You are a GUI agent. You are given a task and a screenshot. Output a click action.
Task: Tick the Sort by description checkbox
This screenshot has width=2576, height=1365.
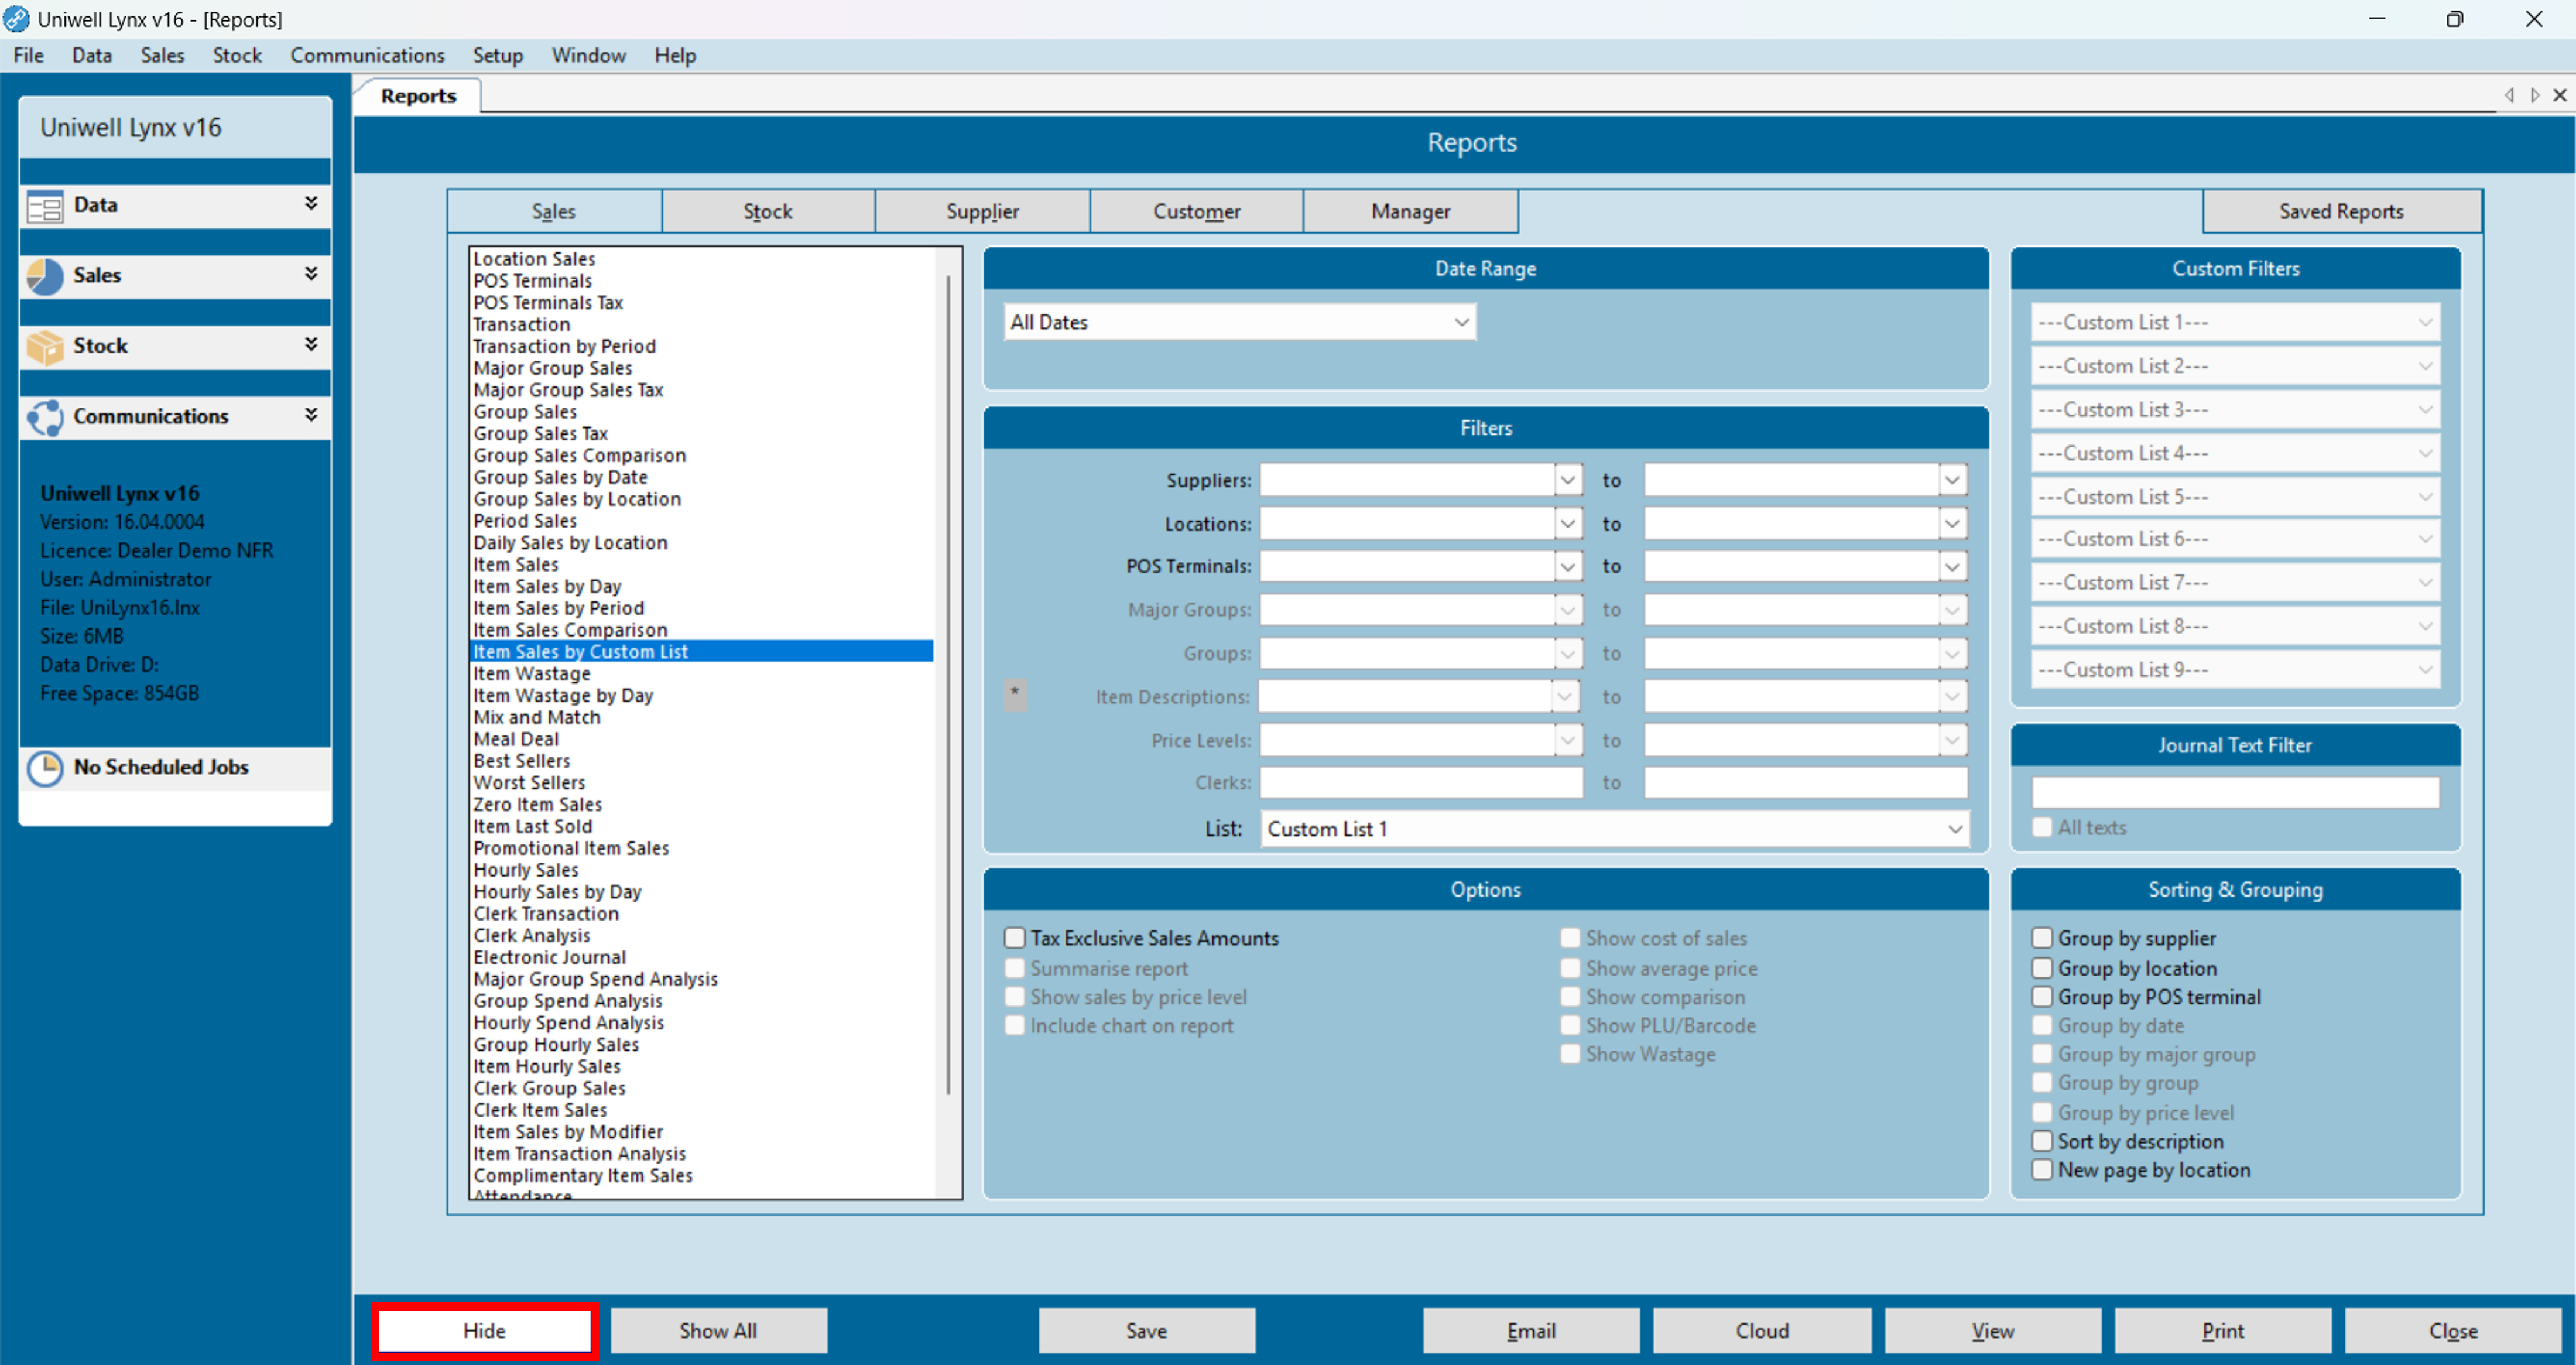pos(2041,1141)
